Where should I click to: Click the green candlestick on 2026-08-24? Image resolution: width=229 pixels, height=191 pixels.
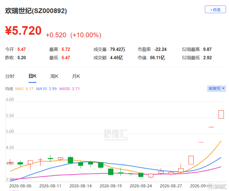[x=141, y=175]
